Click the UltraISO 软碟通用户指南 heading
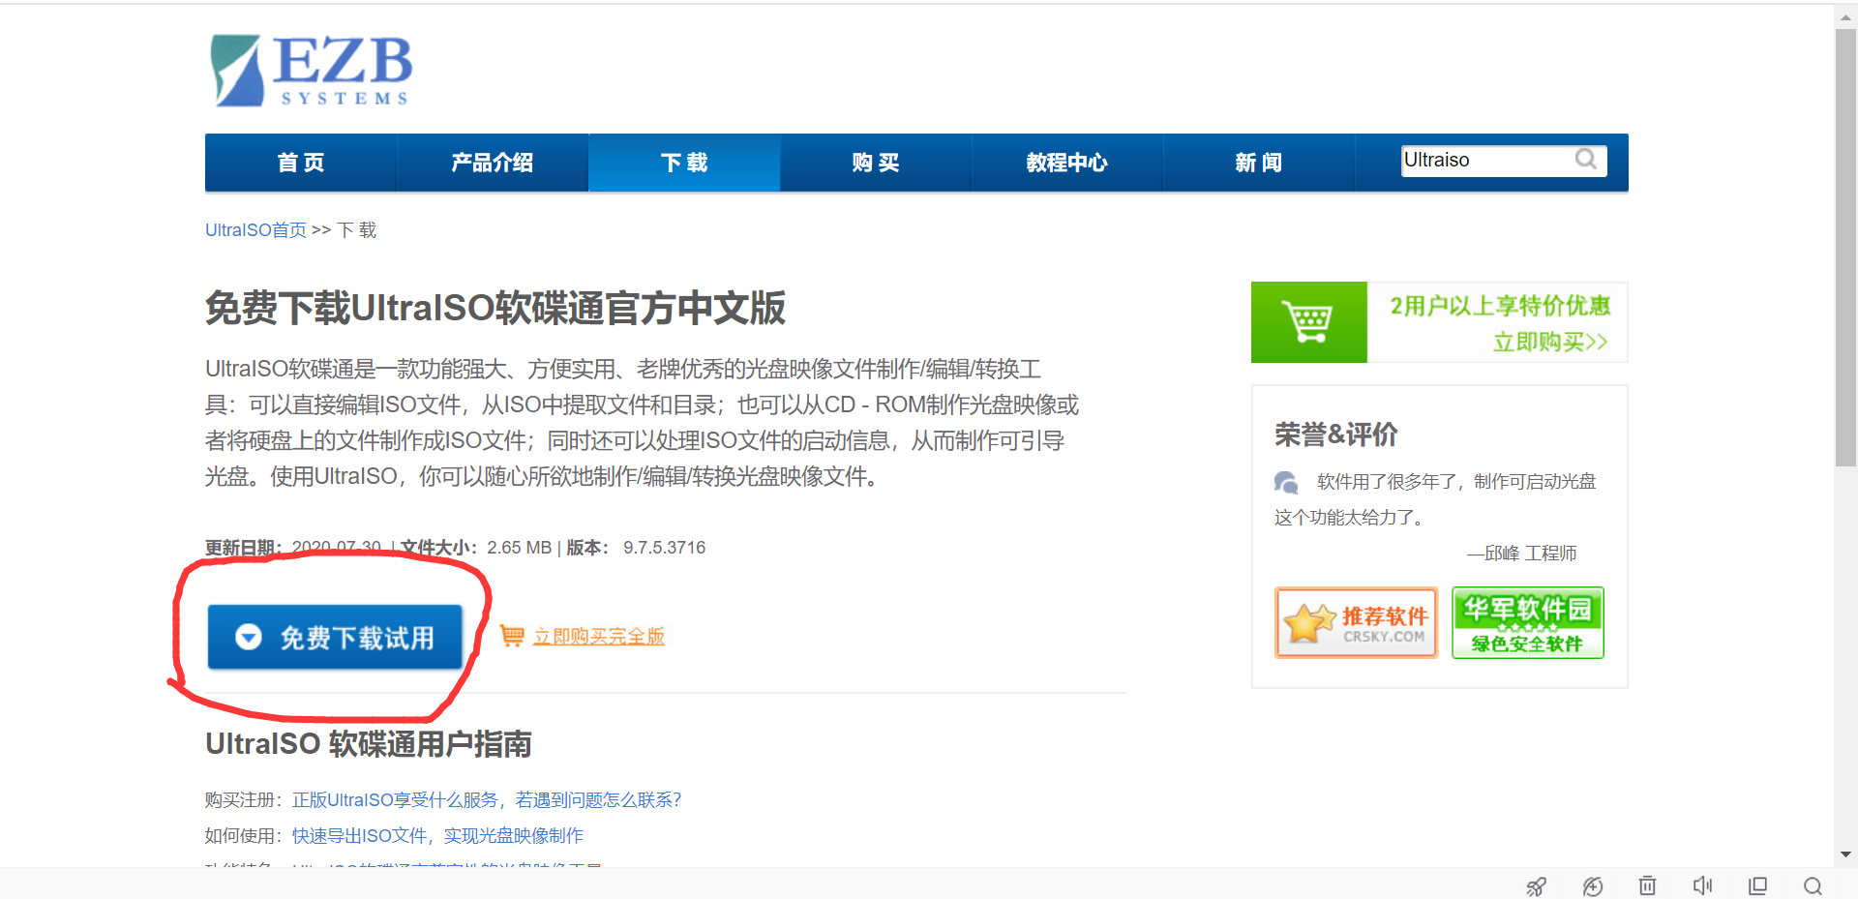Viewport: 1858px width, 899px height. tap(369, 744)
